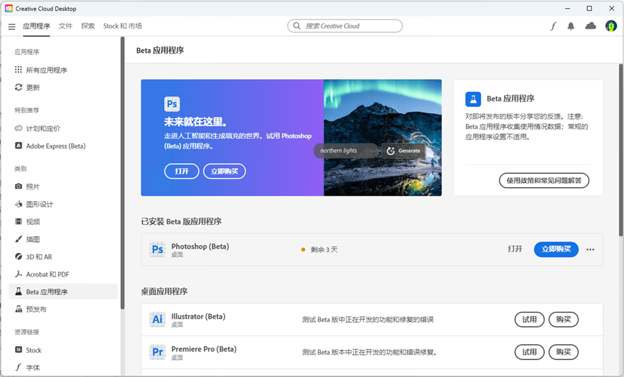
Task: Click the Beta 应用程序 page title
Action: click(x=160, y=50)
